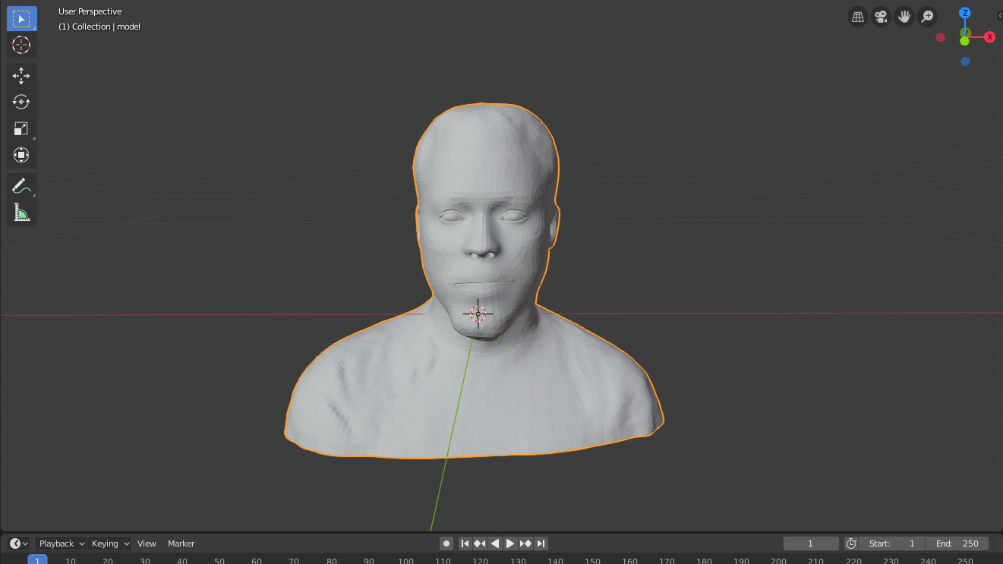Click frame 120 on the timeline ruler
This screenshot has height=564, width=1003.
pos(480,561)
